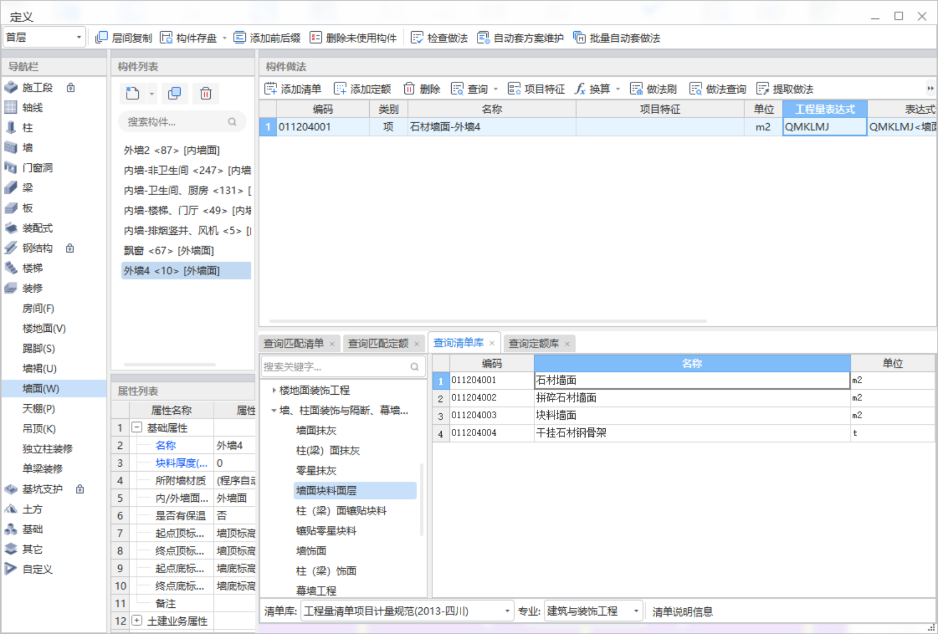Viewport: 938px width, 634px height.
Task: Switch to 查询匹配定额 tab
Action: [x=378, y=343]
